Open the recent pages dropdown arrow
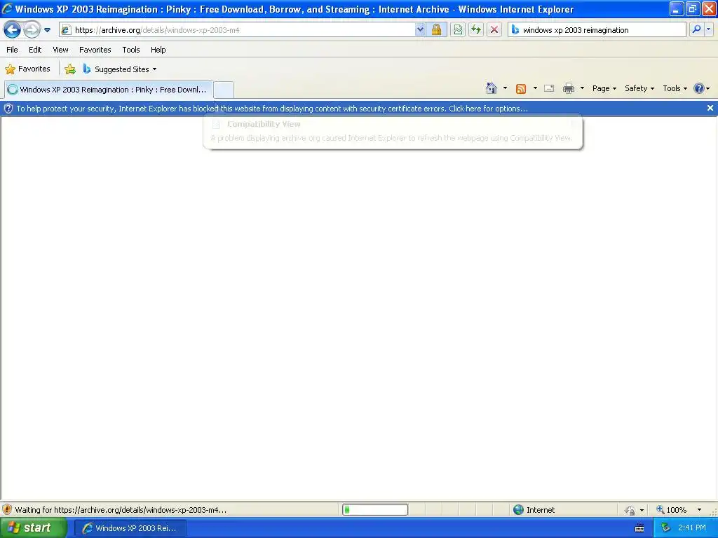The height and width of the screenshot is (538, 718). tap(47, 30)
